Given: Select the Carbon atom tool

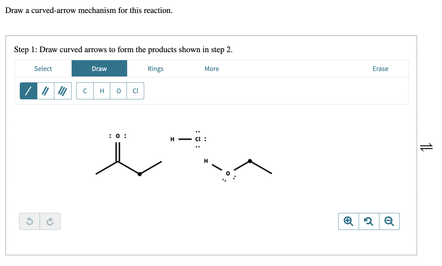Looking at the screenshot, I should coord(85,90).
